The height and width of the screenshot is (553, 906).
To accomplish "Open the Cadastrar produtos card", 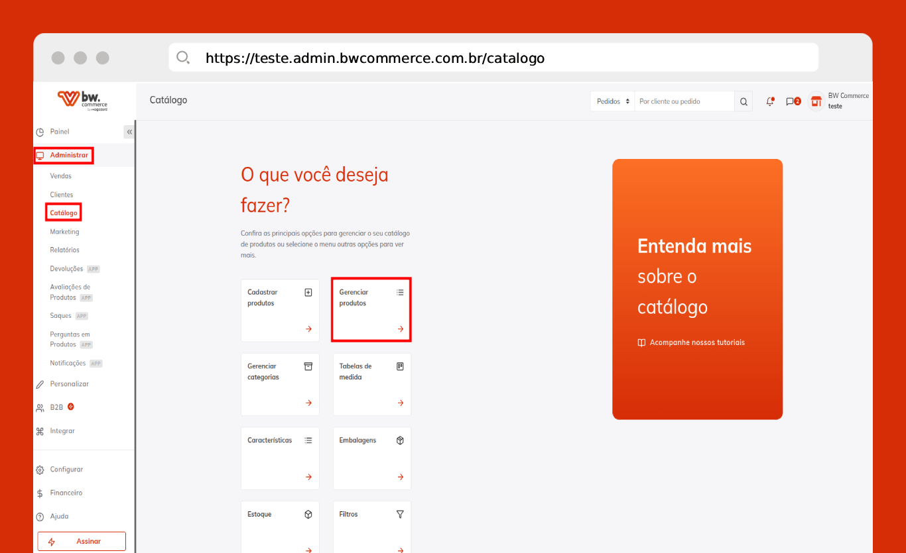I will [x=280, y=310].
